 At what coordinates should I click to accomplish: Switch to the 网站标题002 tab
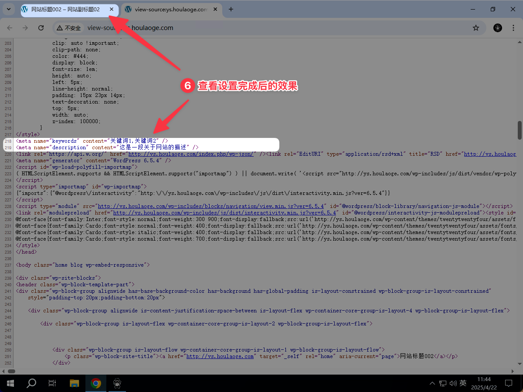click(x=65, y=9)
